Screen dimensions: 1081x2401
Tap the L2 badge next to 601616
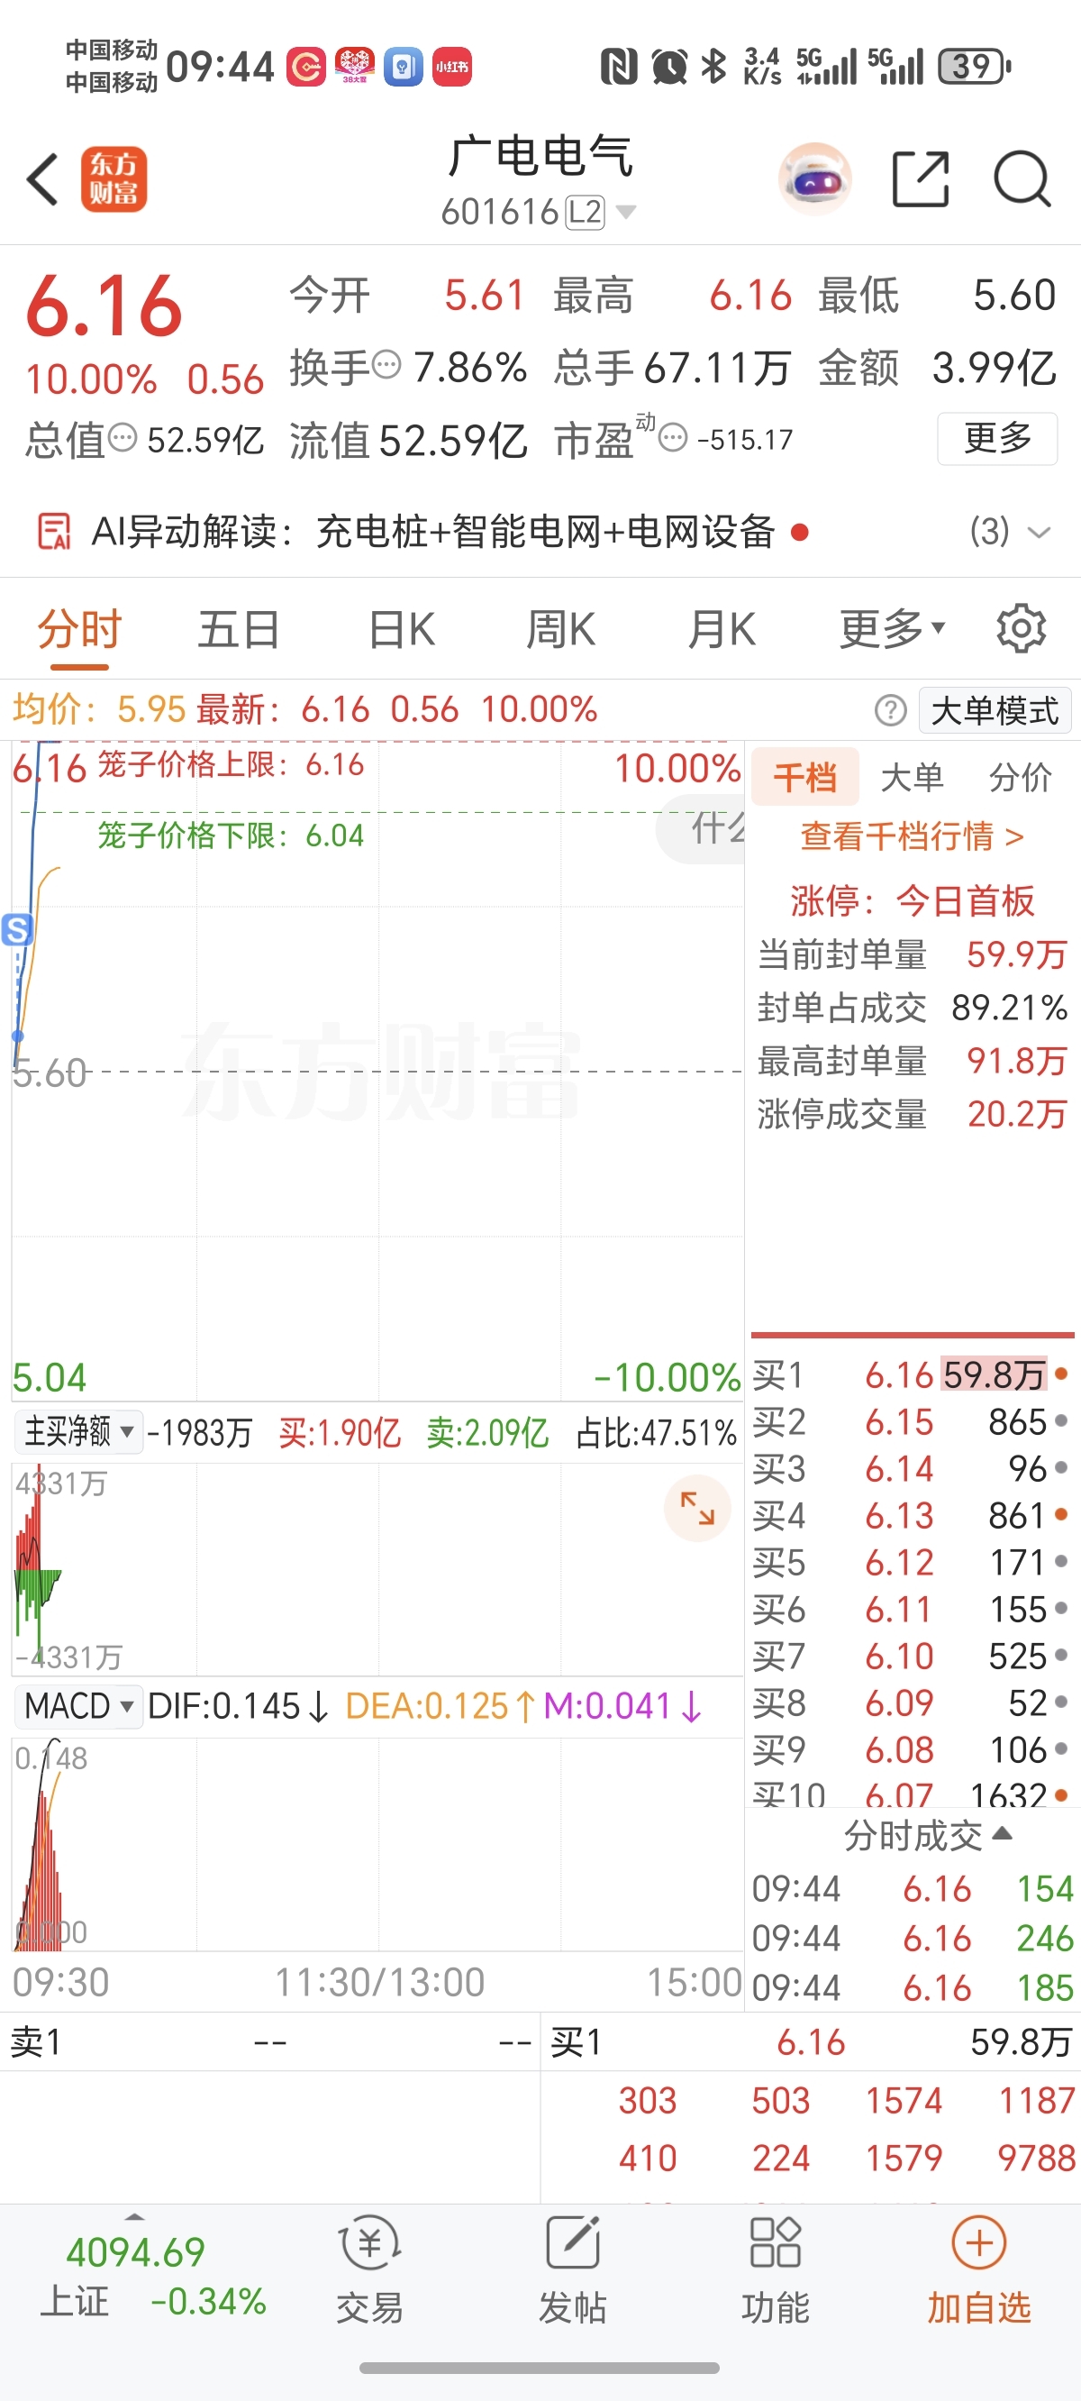point(586,213)
